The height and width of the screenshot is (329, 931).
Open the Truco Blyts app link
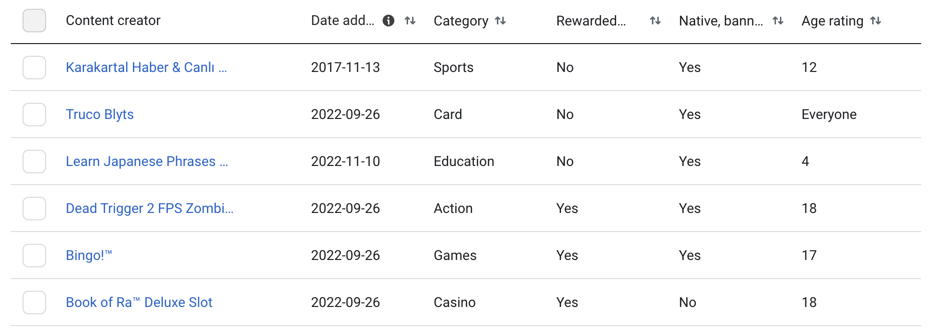click(100, 115)
